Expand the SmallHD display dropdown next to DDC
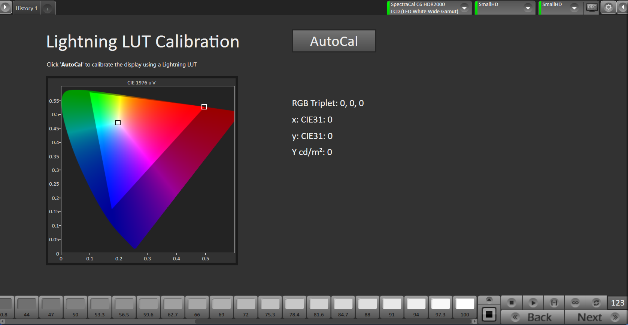The image size is (628, 325). [x=574, y=8]
